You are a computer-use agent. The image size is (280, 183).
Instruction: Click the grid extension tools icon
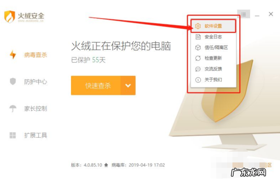point(13,135)
